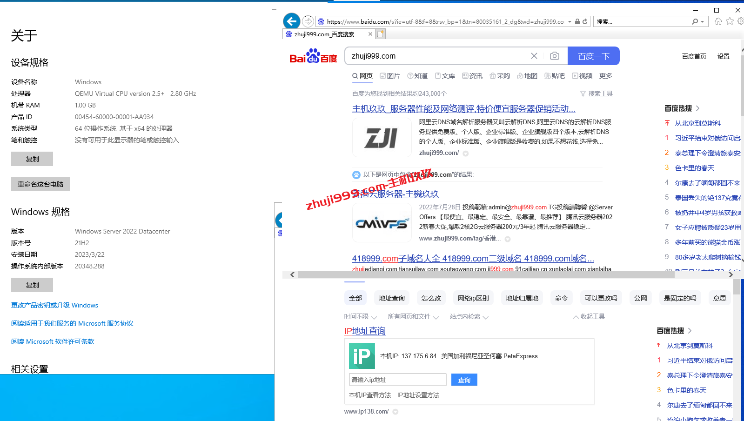Switch to the 图片 search tab
744x421 pixels.
coord(390,76)
